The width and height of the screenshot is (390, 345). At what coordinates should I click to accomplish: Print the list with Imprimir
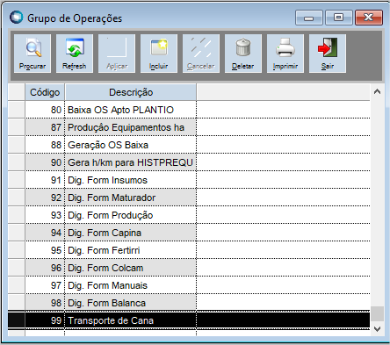285,54
